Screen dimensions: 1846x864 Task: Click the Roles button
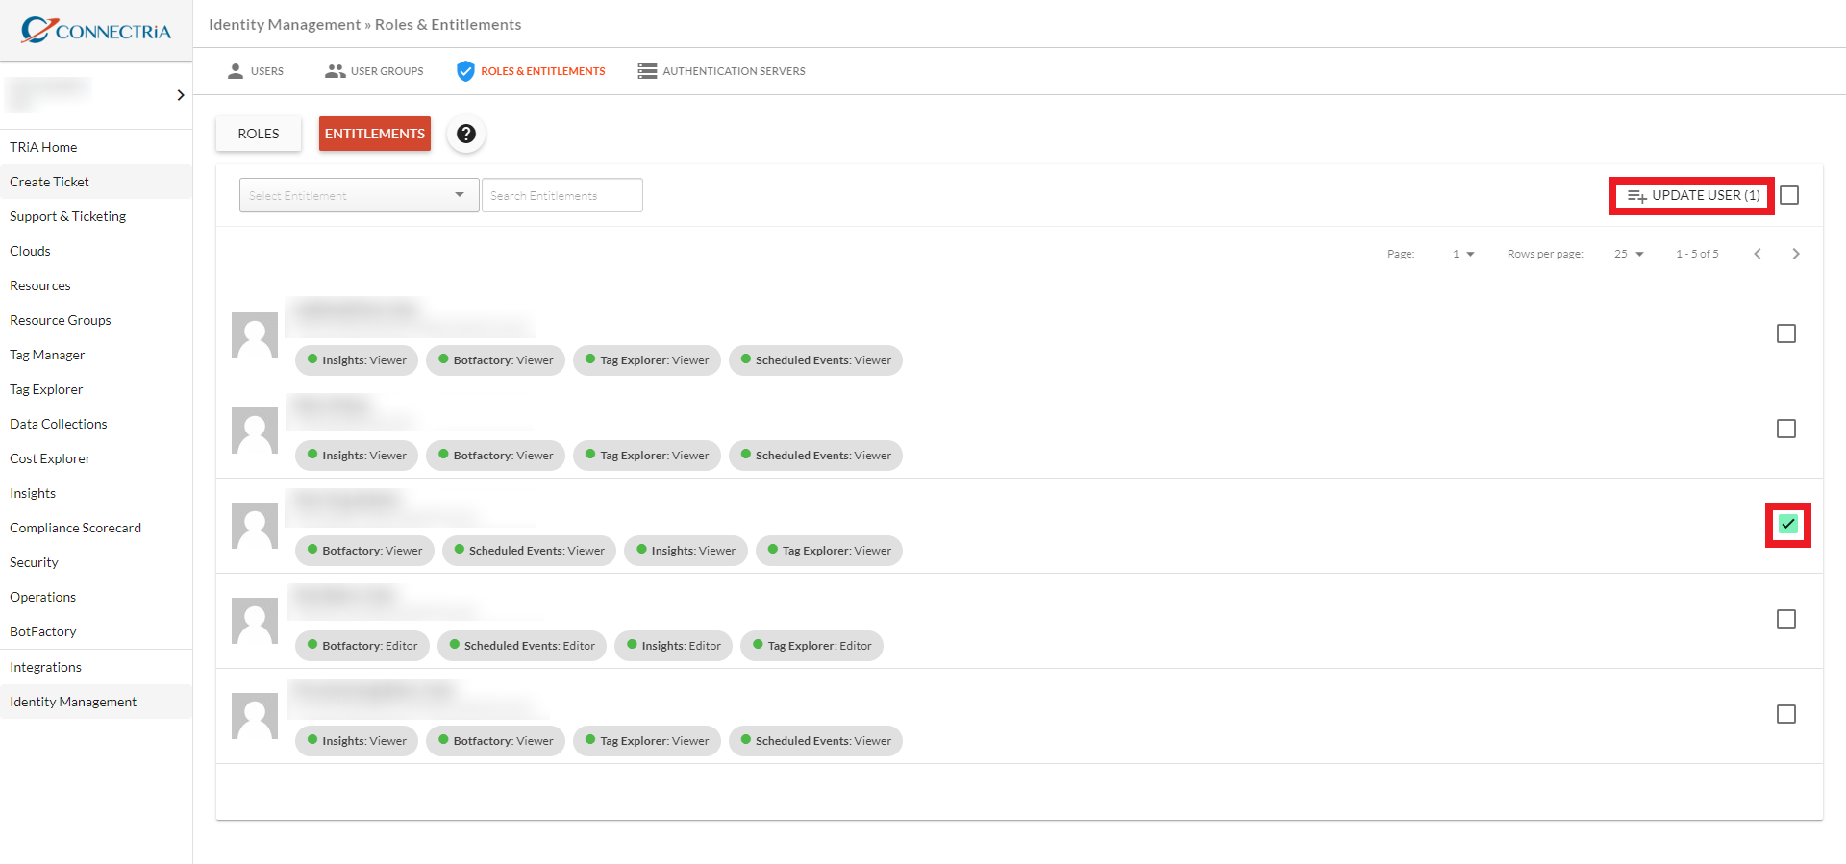[x=259, y=134]
